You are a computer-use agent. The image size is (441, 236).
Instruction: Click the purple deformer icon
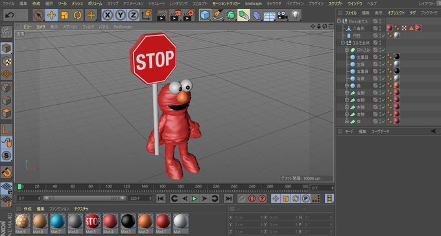pyautogui.click(x=257, y=15)
